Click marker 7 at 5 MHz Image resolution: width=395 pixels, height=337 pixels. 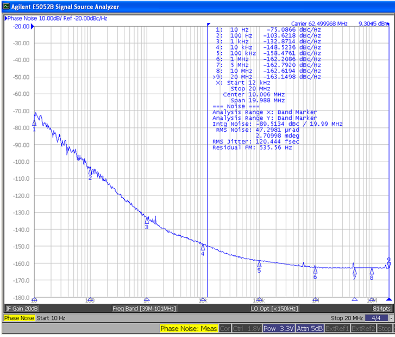pyautogui.click(x=354, y=271)
